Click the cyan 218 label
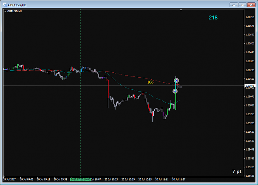The image size is (258, 185). tap(213, 18)
